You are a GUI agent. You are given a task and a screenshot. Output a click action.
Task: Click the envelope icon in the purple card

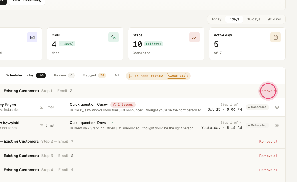click(32, 37)
